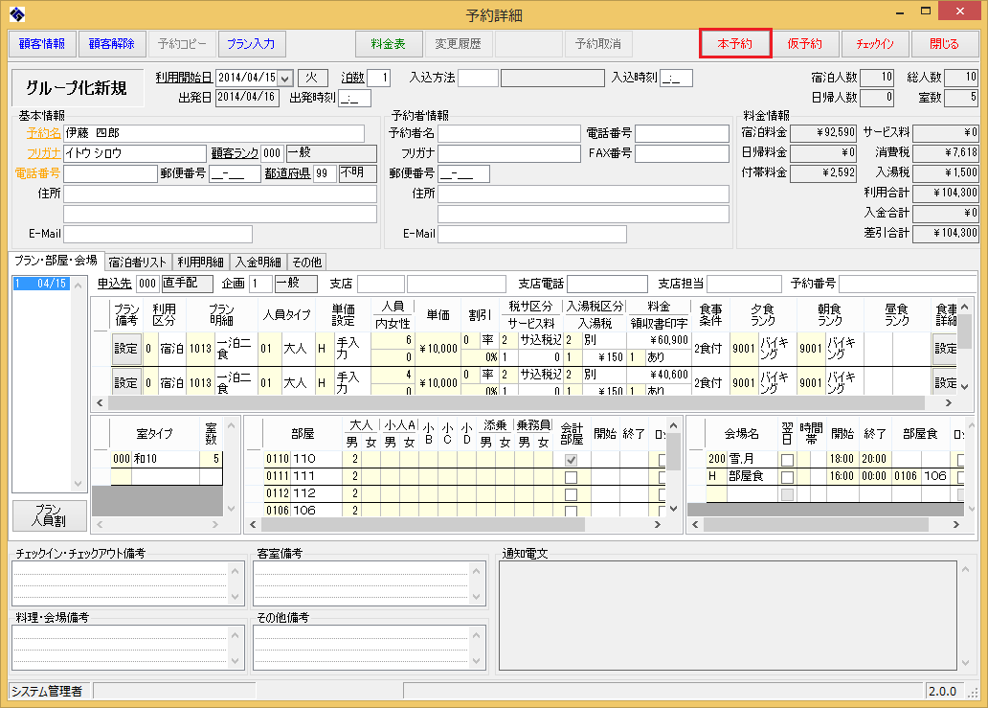
Task: Click the 仮予約 tentative reservation button
Action: click(x=805, y=43)
